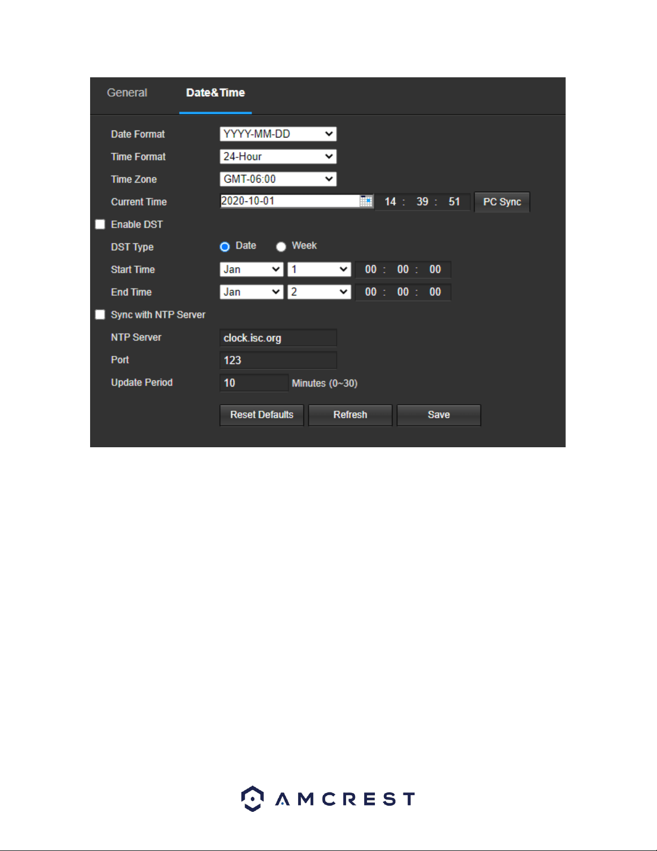Enable the DST checkbox
The image size is (657, 851).
point(100,224)
